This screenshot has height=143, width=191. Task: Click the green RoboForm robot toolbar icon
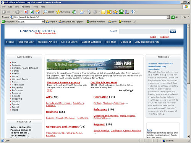(121, 12)
